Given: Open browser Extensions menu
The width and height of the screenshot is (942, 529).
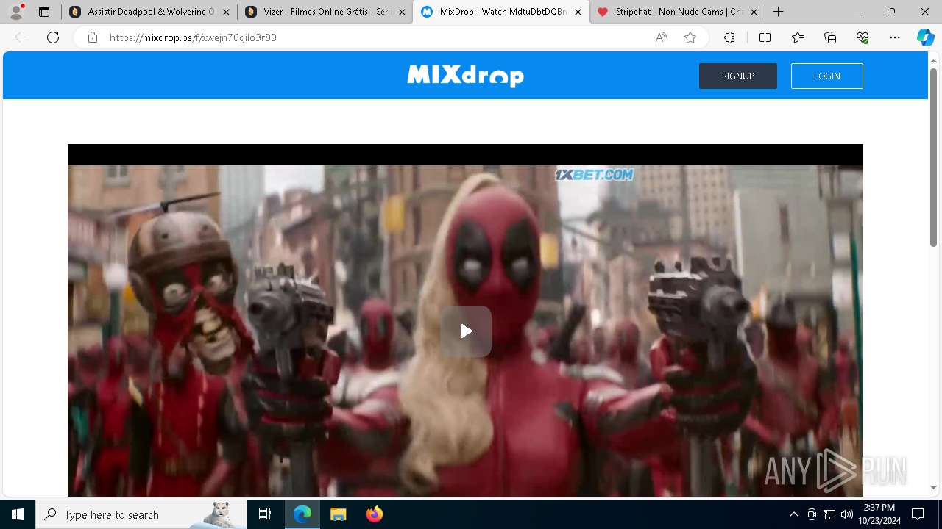Looking at the screenshot, I should [729, 37].
